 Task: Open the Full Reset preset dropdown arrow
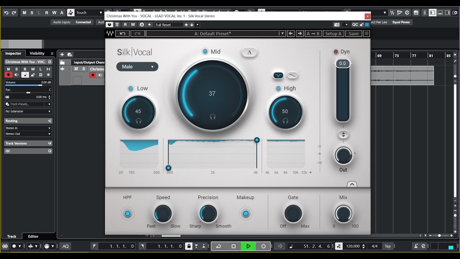point(197,25)
